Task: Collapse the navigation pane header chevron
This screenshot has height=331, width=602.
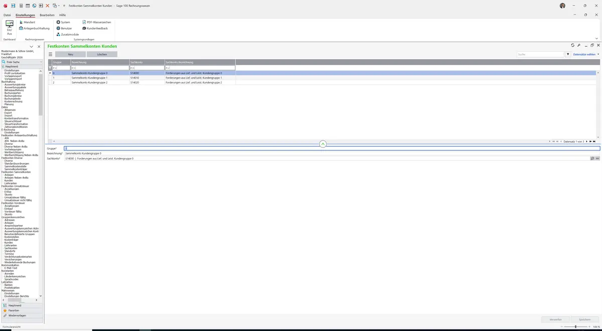Action: 31,47
